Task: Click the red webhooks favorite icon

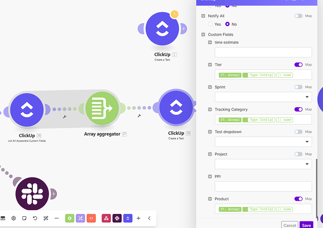Action: (x=106, y=218)
